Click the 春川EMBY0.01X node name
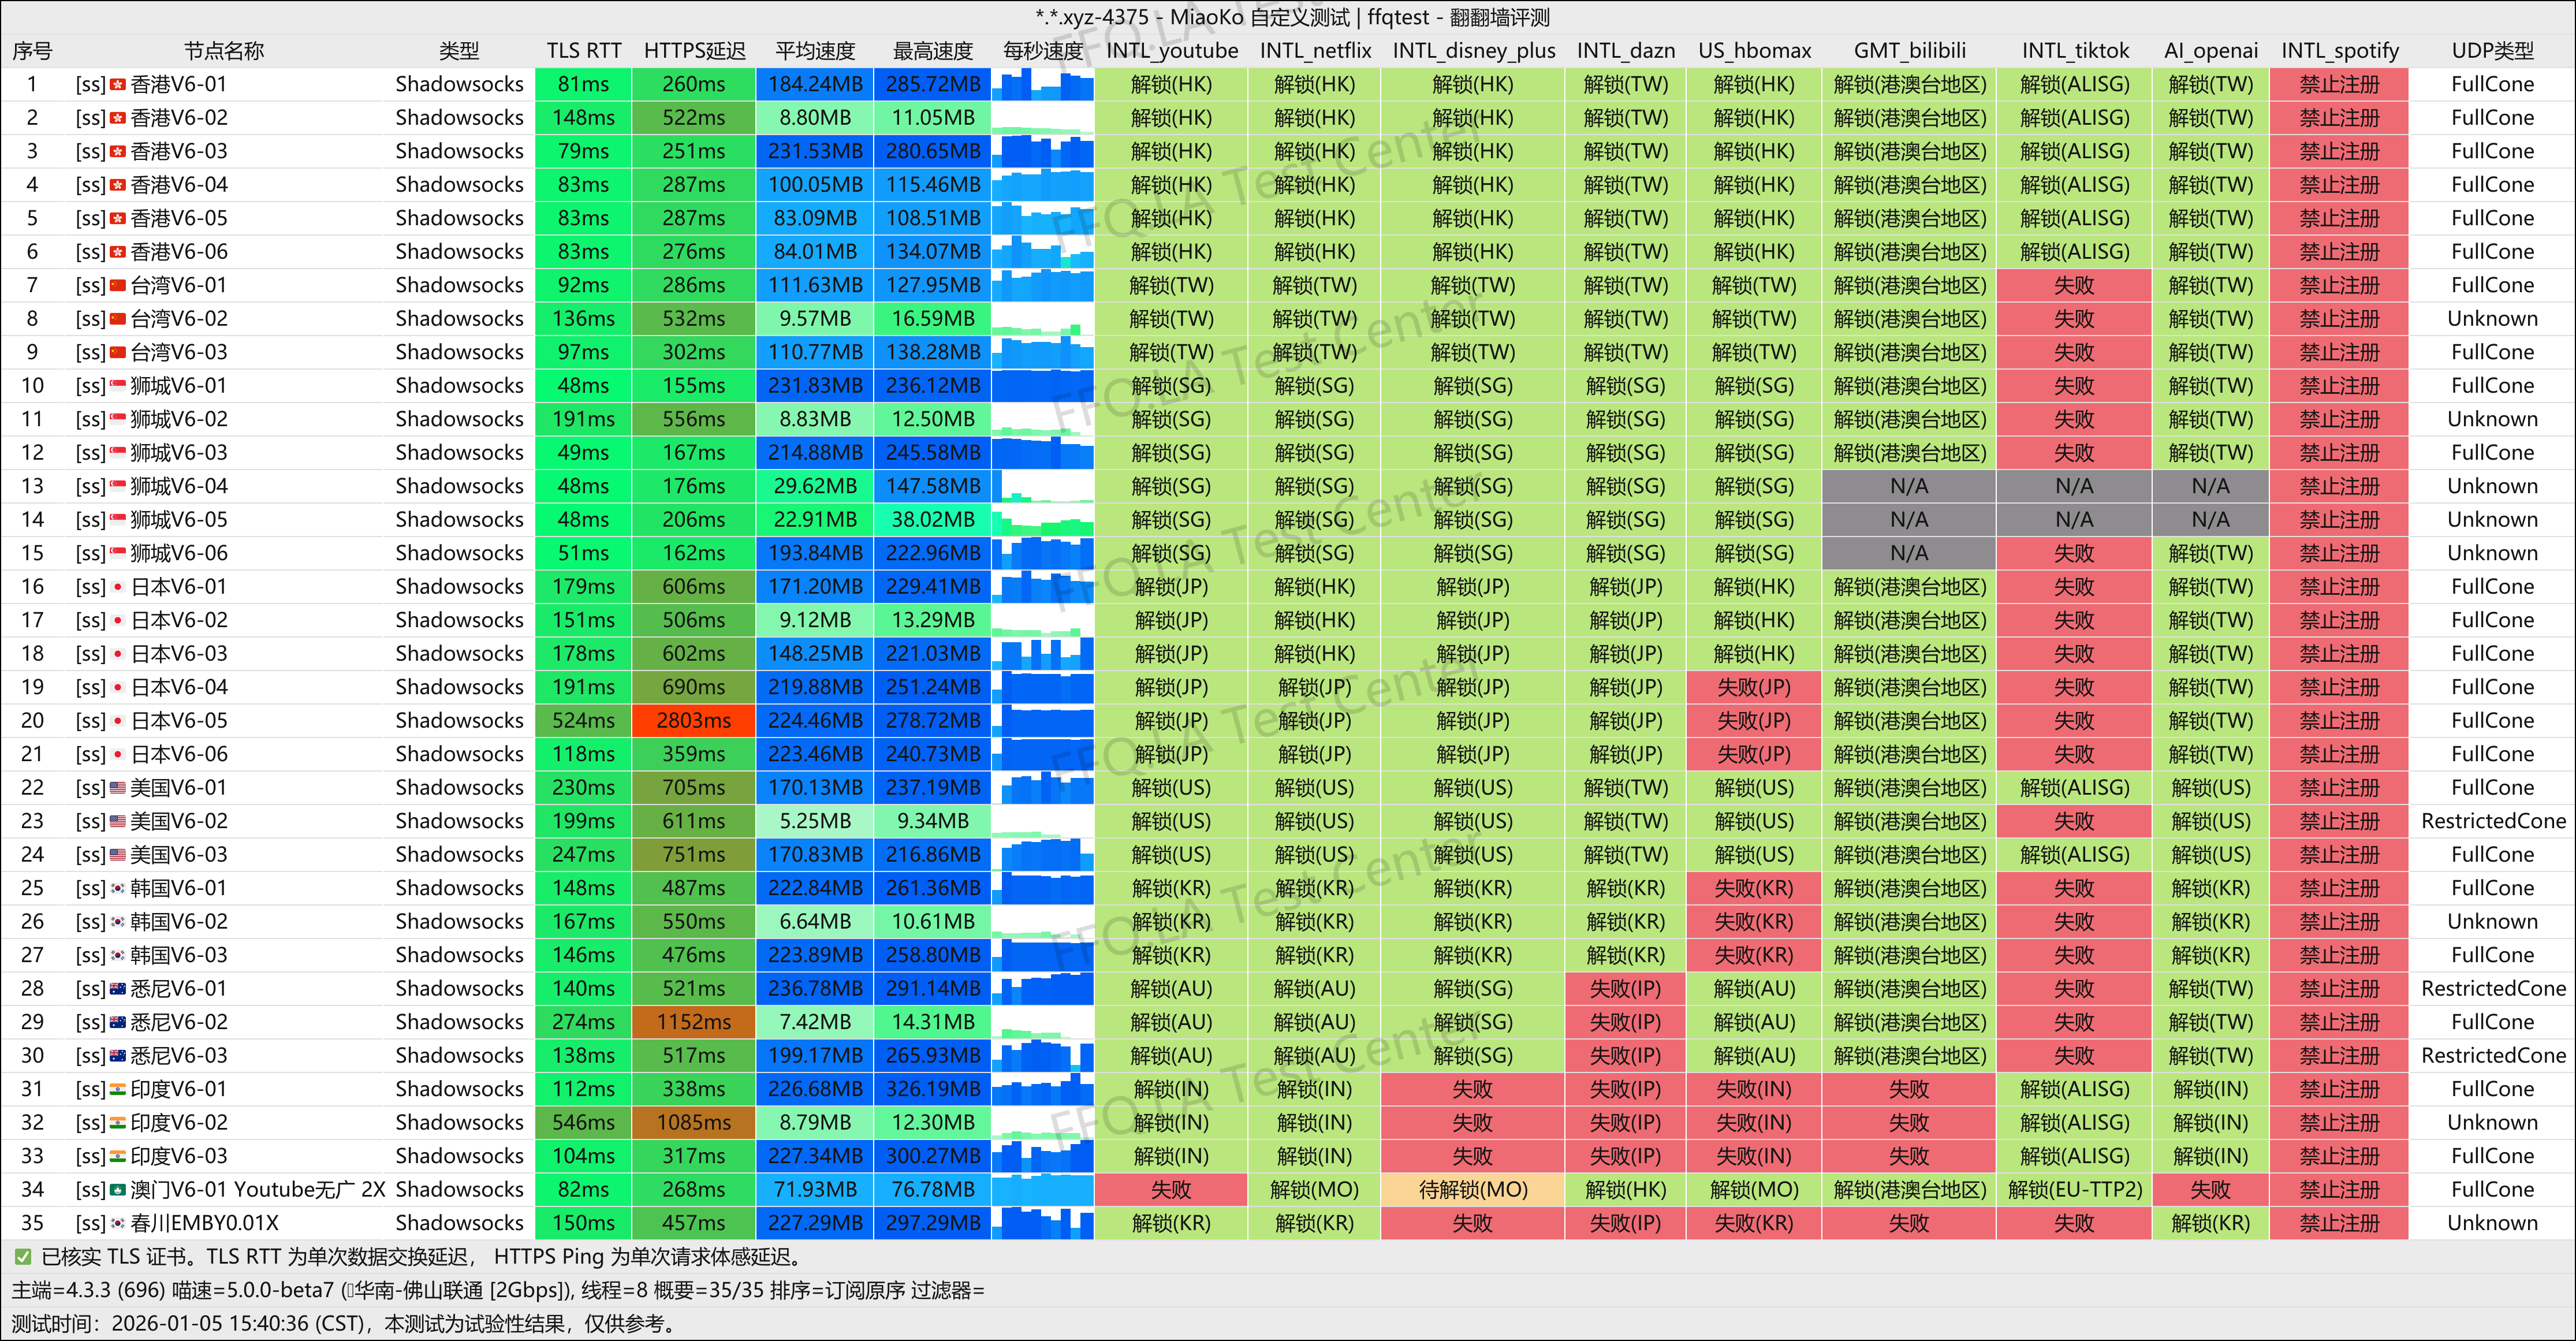Viewport: 2576px width, 1341px height. pyautogui.click(x=205, y=1223)
